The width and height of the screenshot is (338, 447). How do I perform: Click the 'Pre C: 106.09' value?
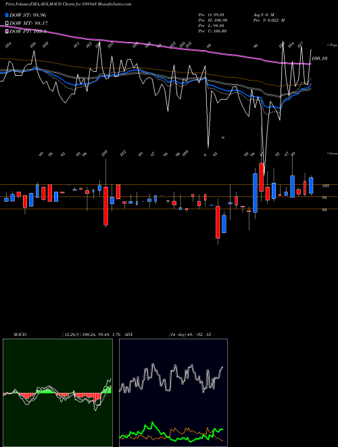click(212, 31)
